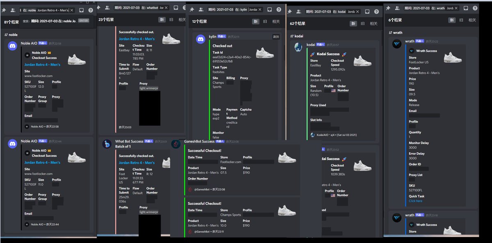Click Noble AIO avatar on 22:44 message

point(13,144)
